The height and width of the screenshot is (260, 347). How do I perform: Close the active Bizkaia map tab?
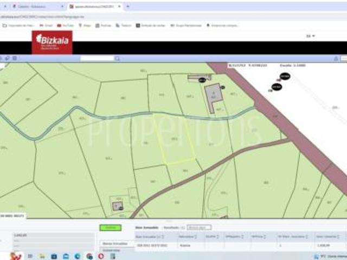tap(119, 6)
